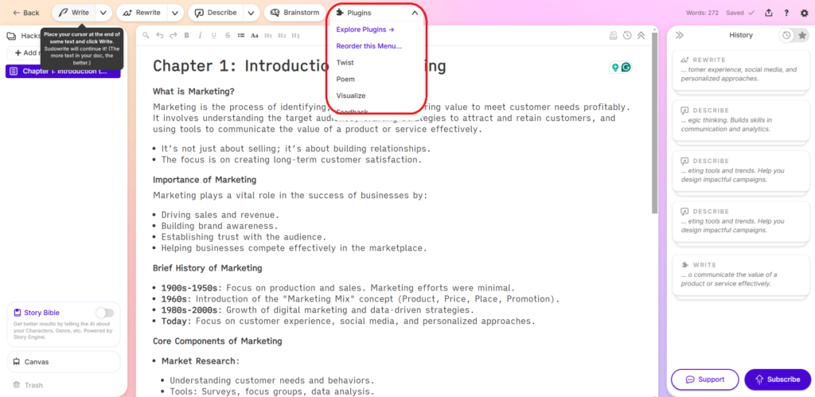
Task: Toggle the Story Bible switch
Action: coord(104,313)
